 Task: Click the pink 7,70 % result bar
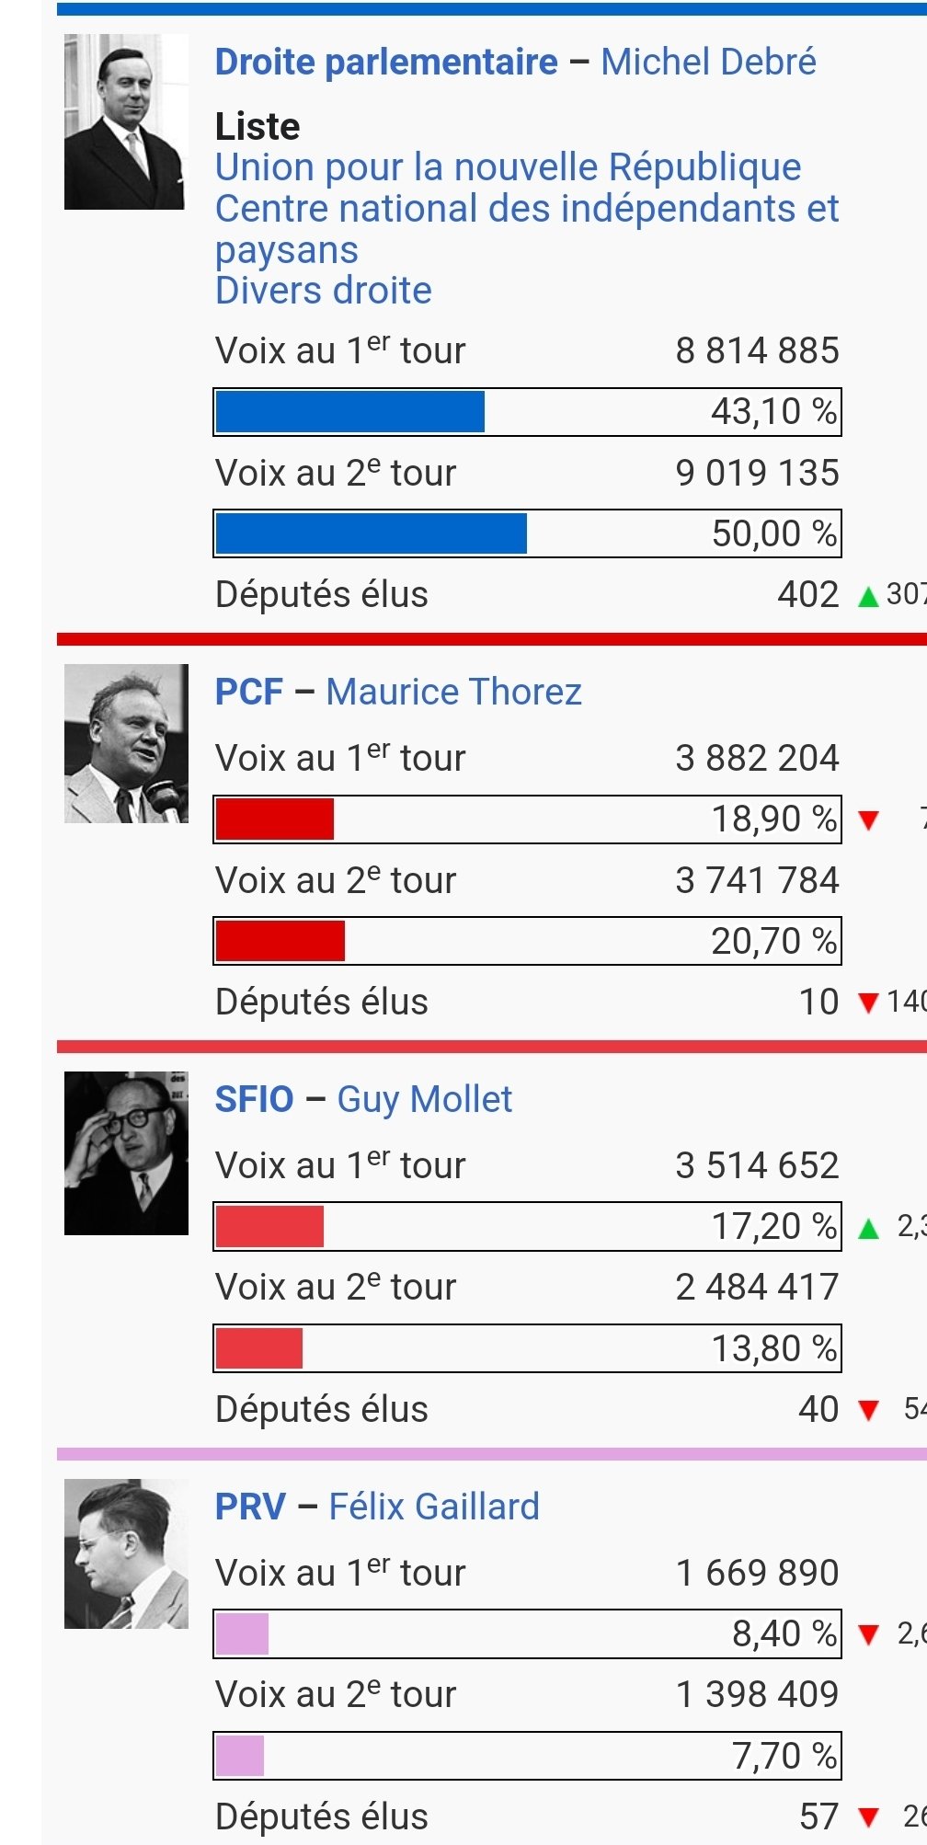click(x=240, y=1756)
